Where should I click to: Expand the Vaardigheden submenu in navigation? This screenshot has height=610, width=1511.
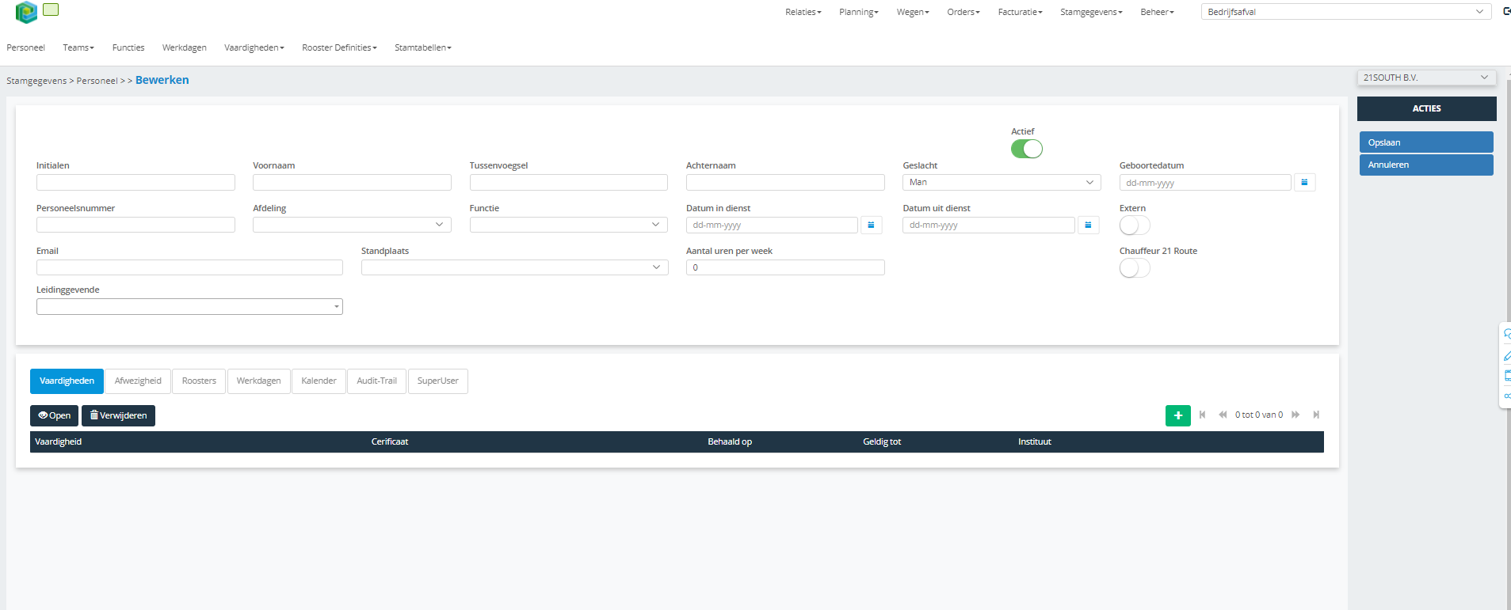(x=254, y=47)
